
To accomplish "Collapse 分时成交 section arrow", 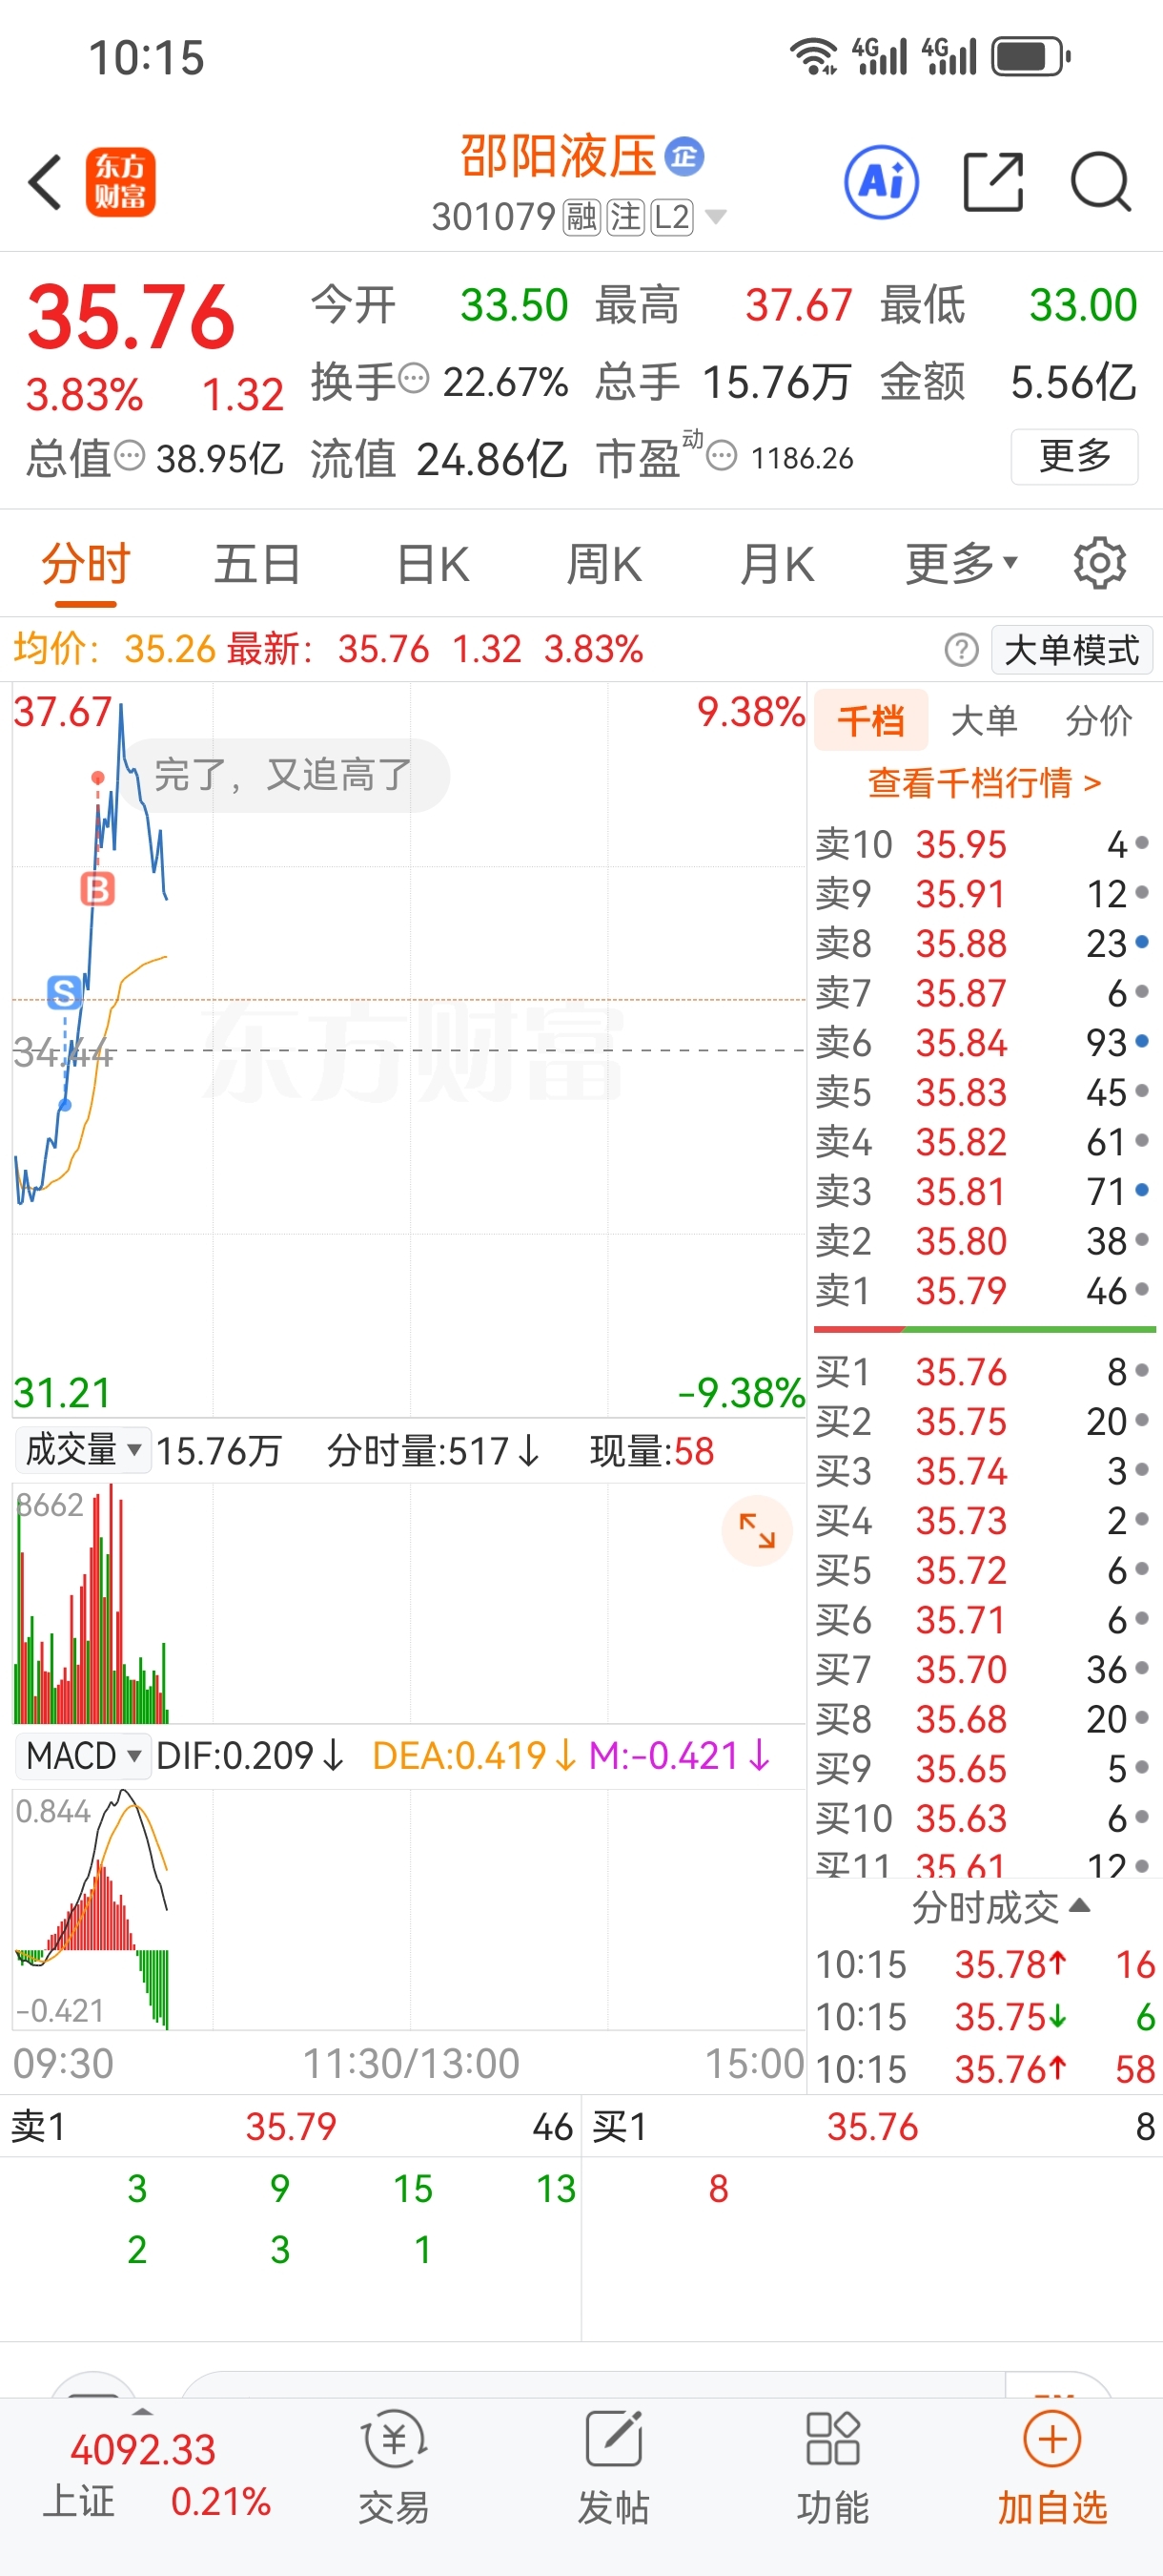I will 1079,1906.
